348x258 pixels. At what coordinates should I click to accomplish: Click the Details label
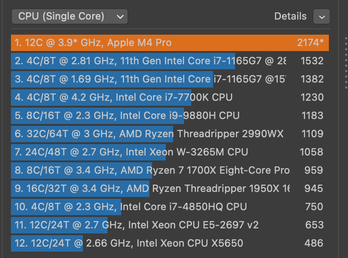coord(290,17)
